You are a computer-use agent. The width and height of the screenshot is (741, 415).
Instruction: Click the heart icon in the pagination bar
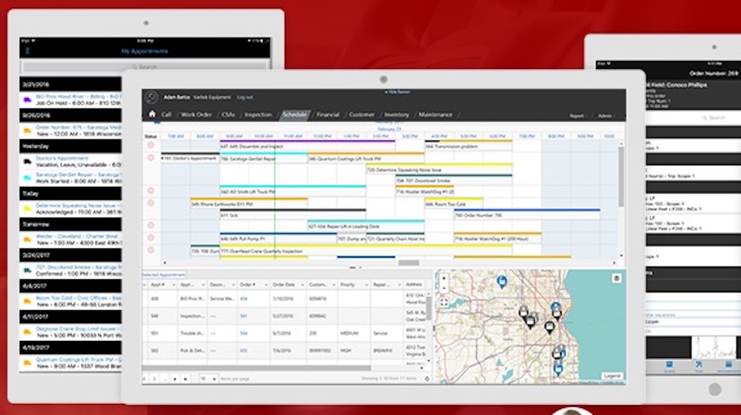[x=204, y=379]
